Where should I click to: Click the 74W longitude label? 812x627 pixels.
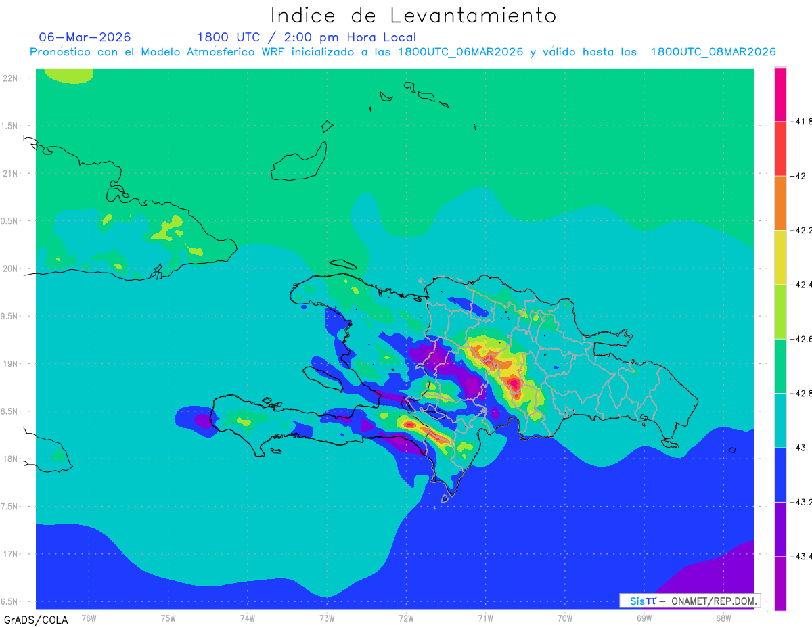248,618
